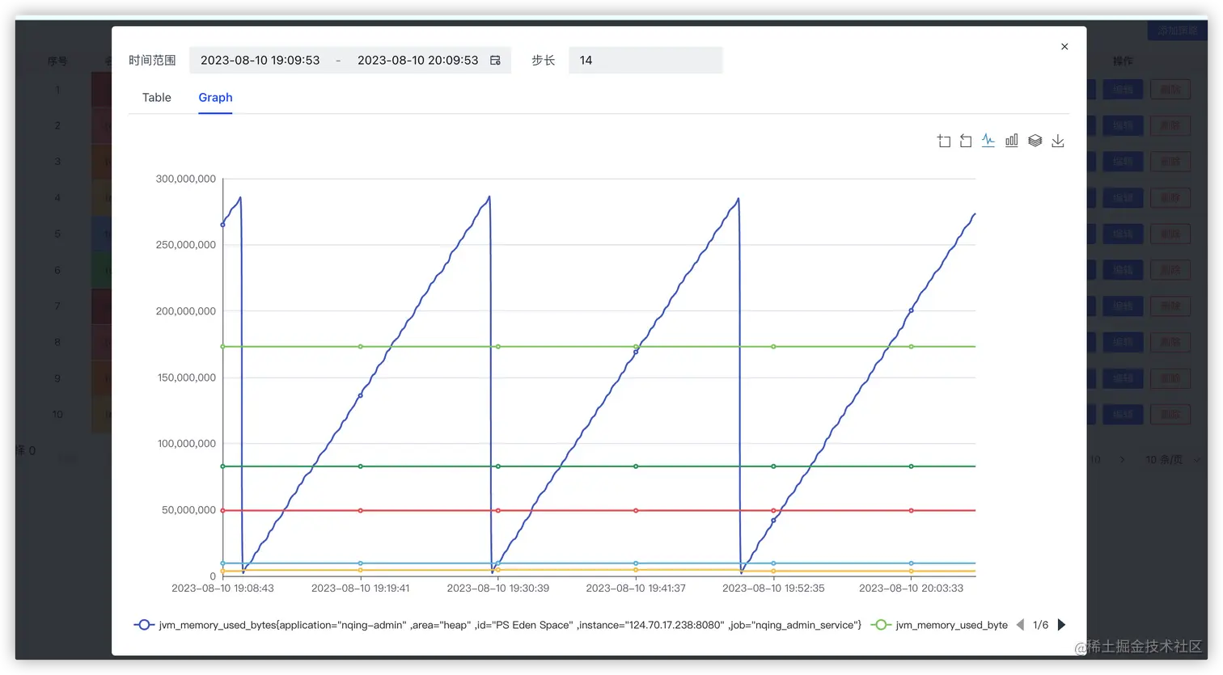Toggle PS Eden Space series legend
Screen dimensions: 1223x675
point(497,625)
